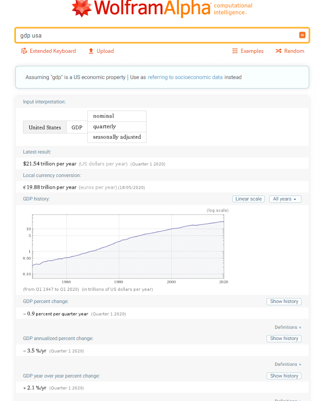This screenshot has height=401, width=315.
Task: Click the 'Input interpretation:' heading
Action: (44, 102)
